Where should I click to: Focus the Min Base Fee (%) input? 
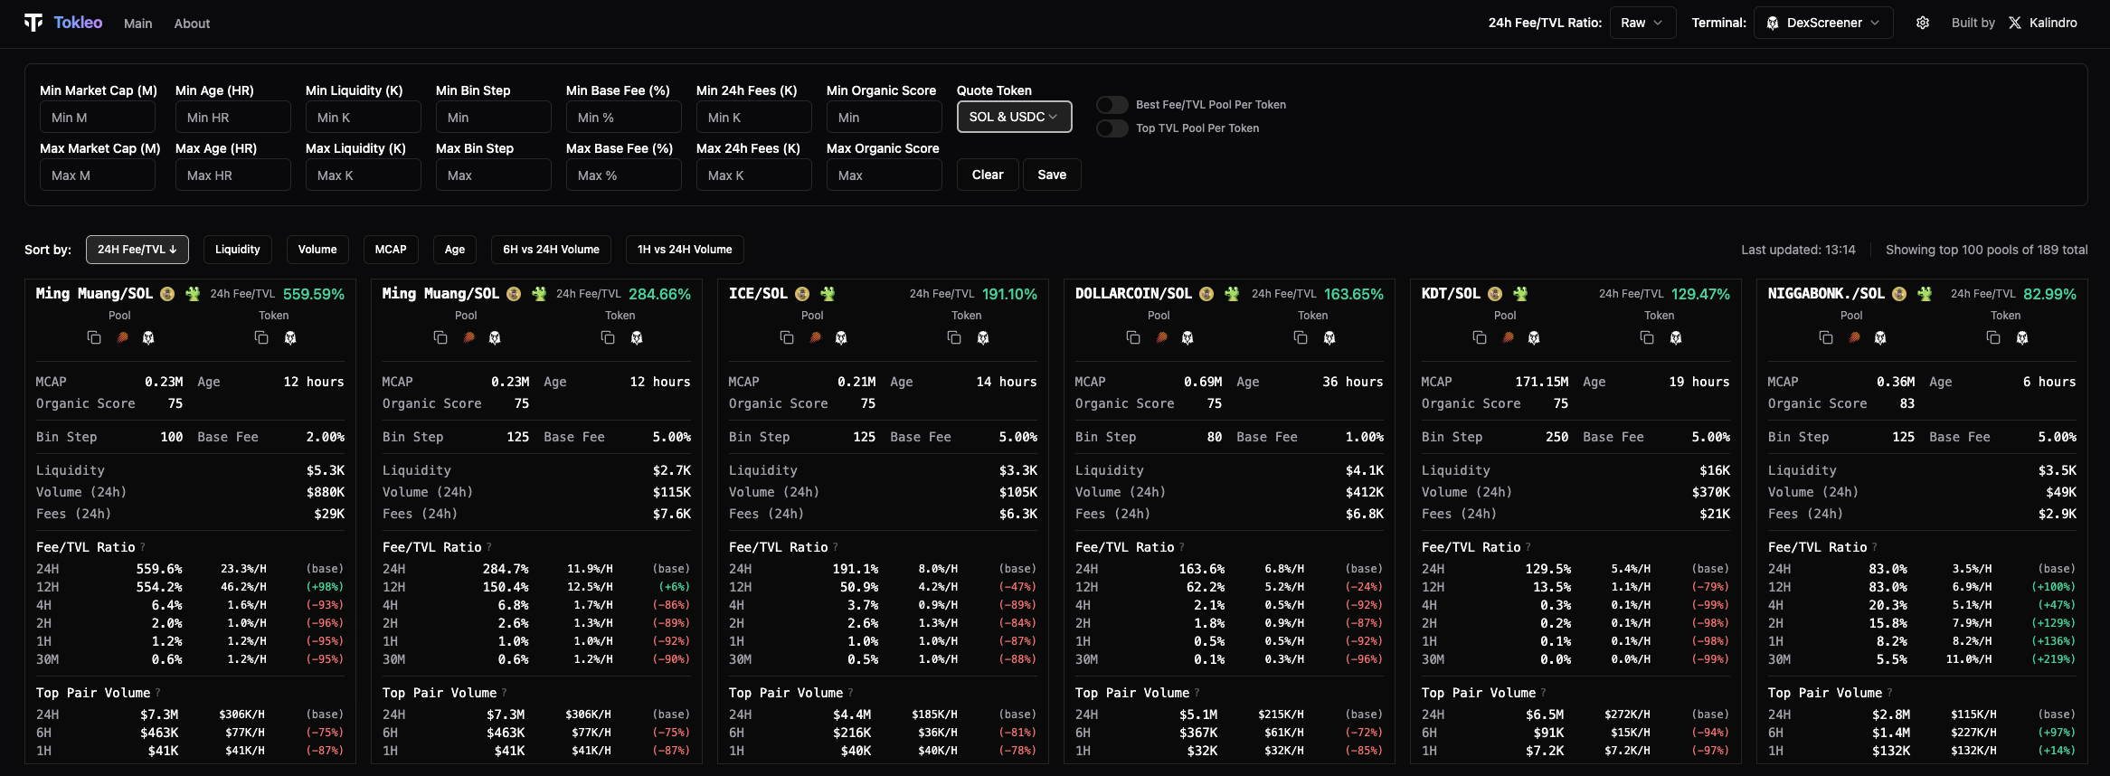624,118
